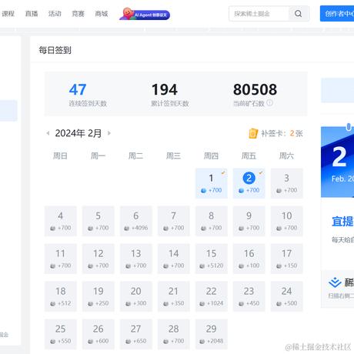The width and height of the screenshot is (354, 354).
Task: Click ore icon on day 28
Action: pos(166,342)
